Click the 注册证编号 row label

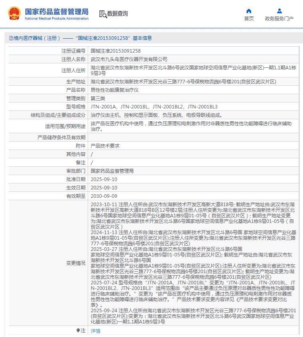point(73,51)
